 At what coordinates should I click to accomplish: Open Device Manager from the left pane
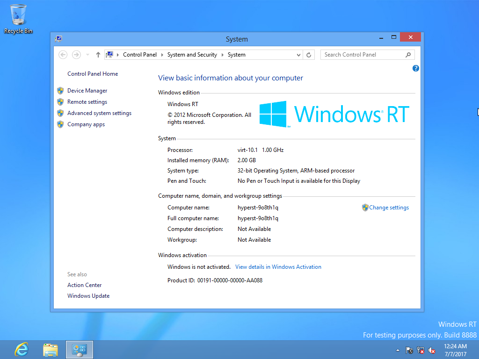click(x=87, y=91)
